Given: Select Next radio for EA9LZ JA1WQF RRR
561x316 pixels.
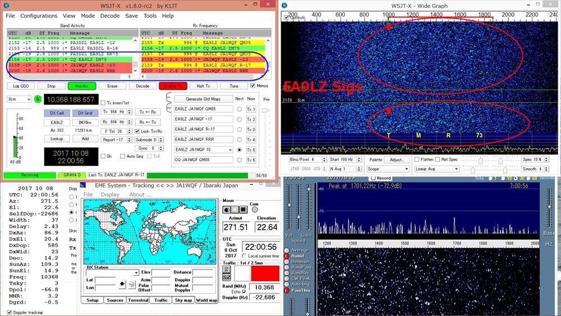Looking at the screenshot, I should pos(240,140).
